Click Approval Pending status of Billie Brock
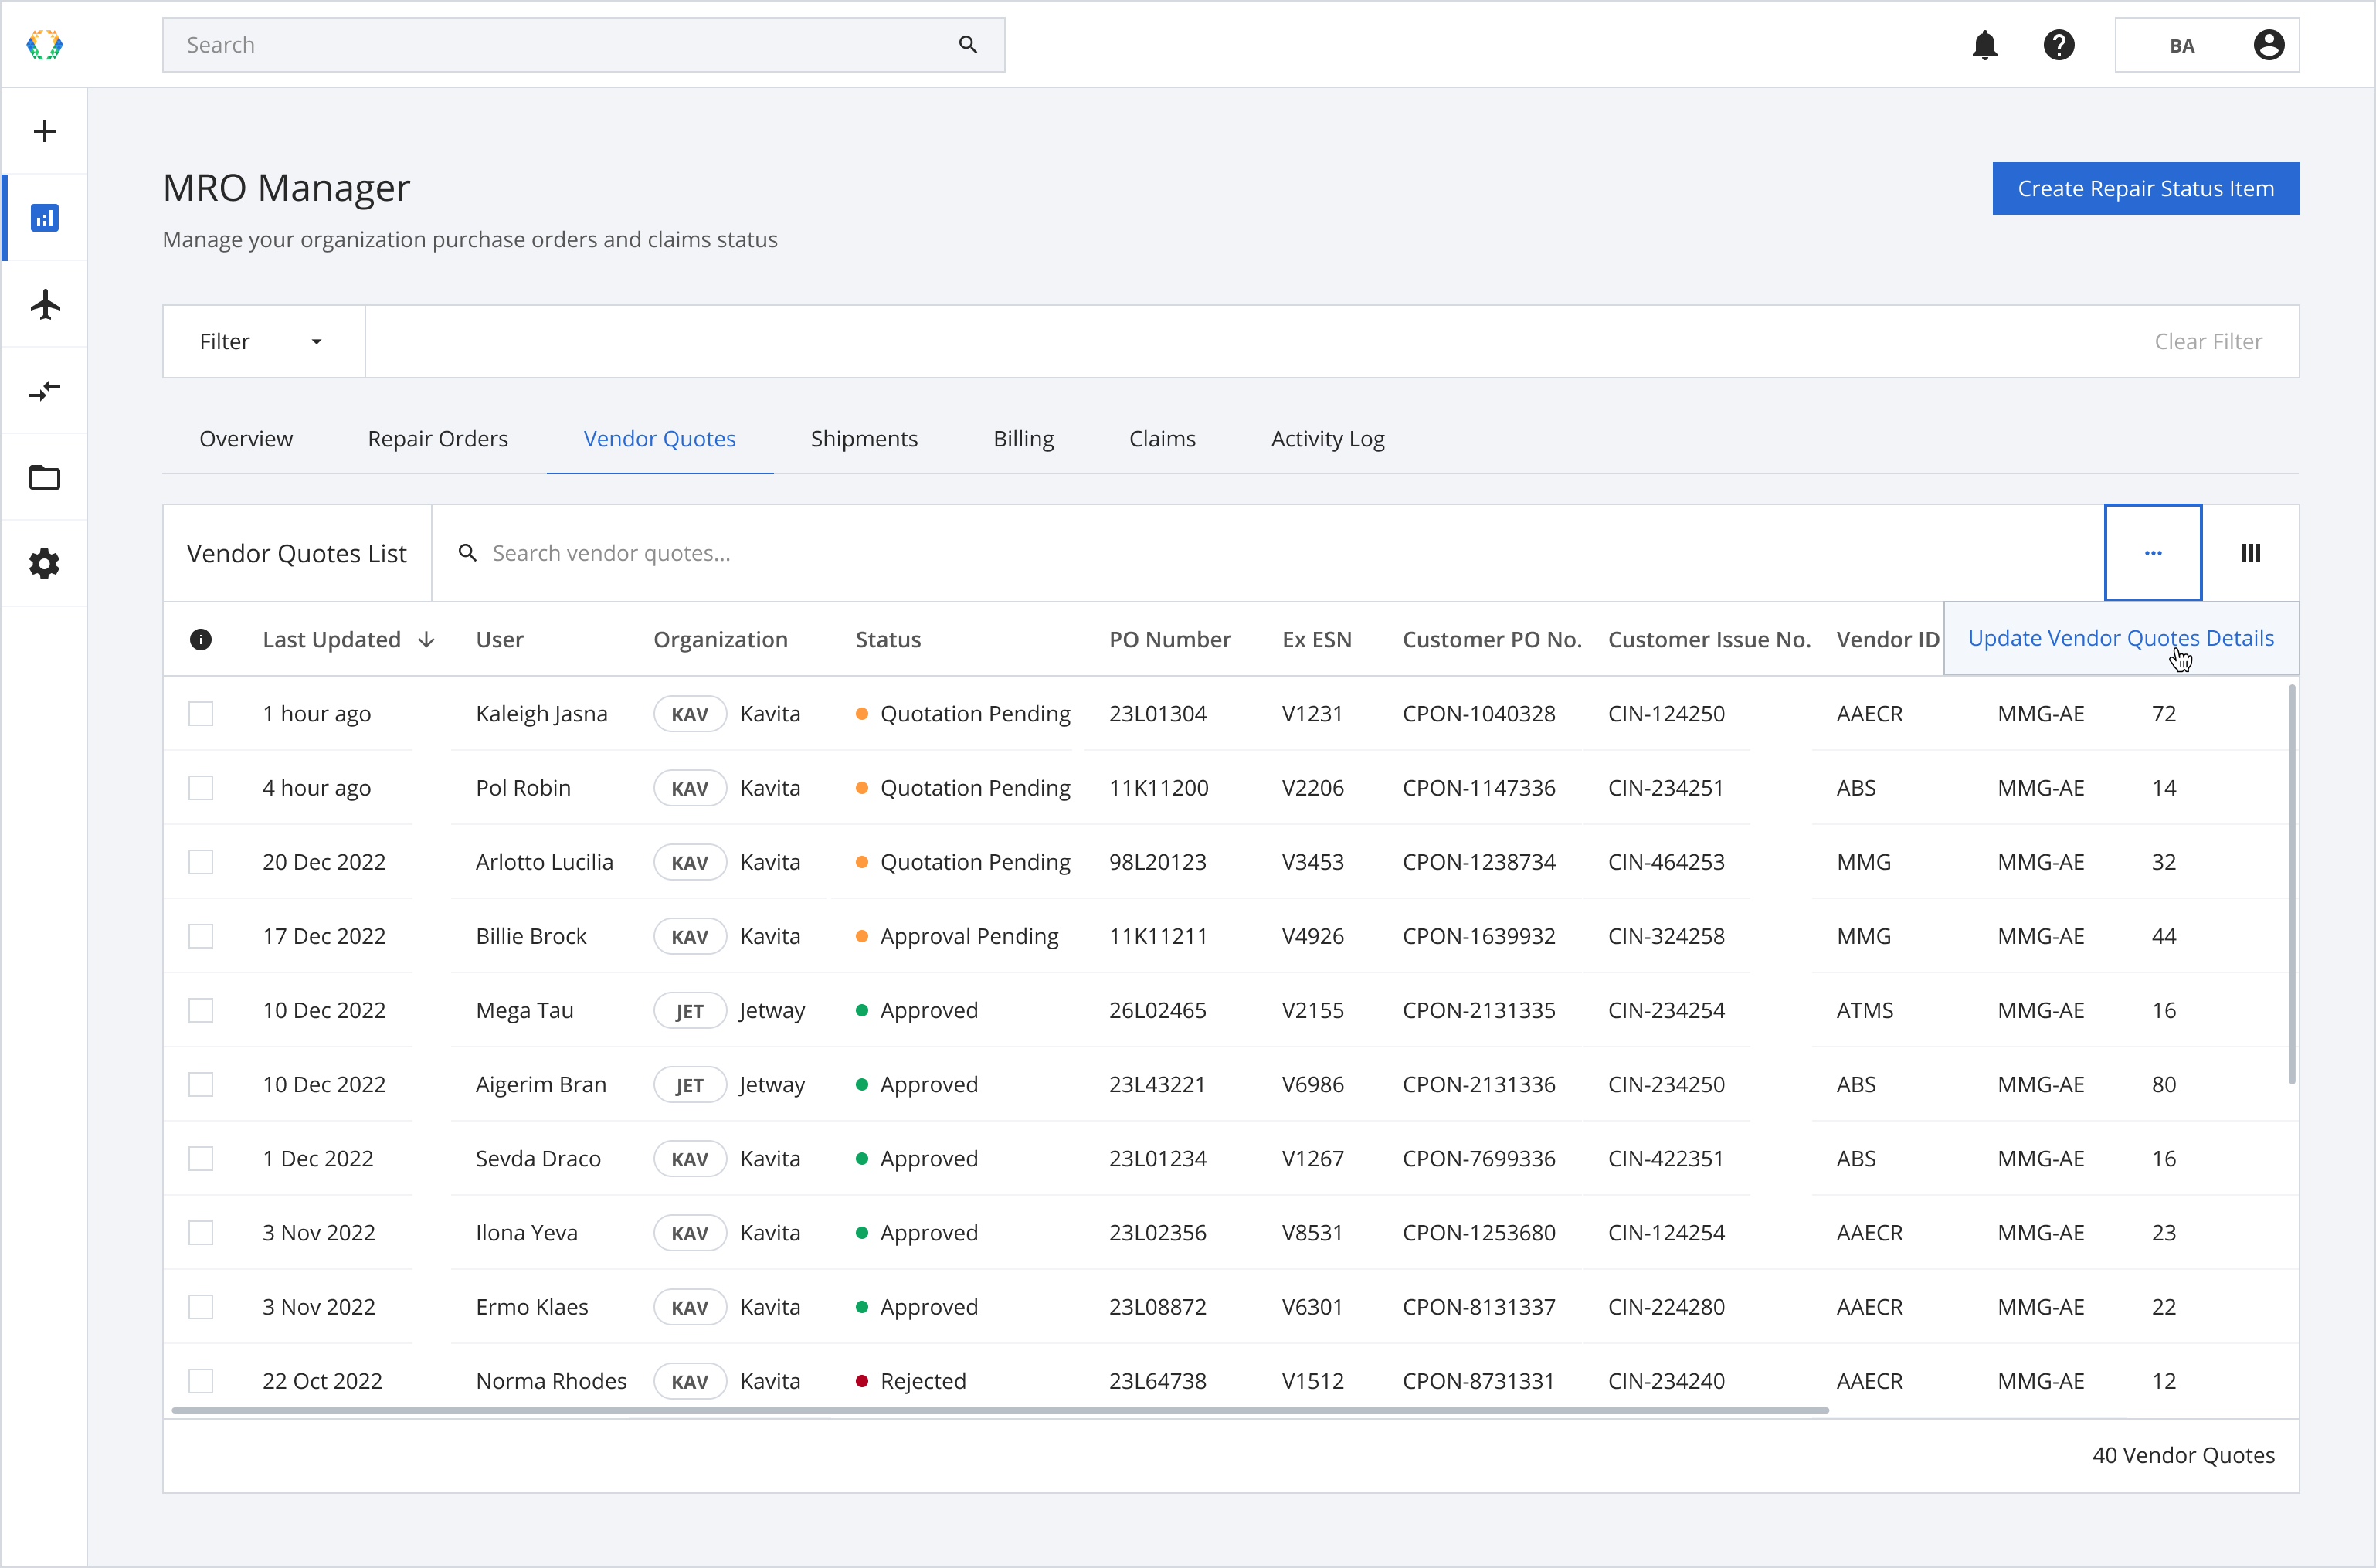 coord(968,936)
